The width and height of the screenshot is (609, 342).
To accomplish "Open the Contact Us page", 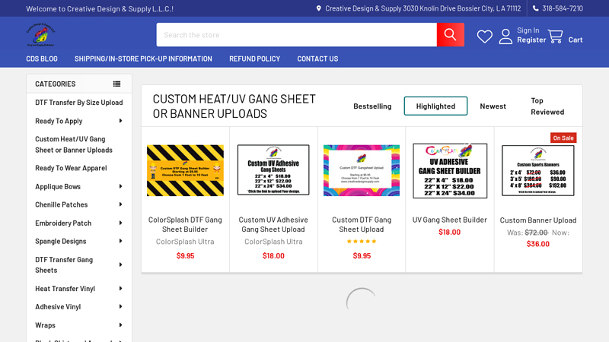I will 317,59.
